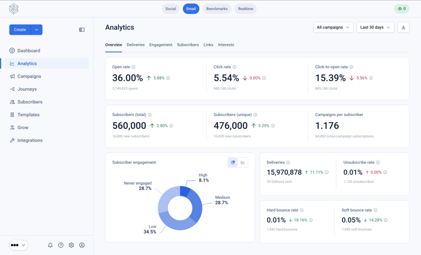
Task: Click the logo icon in the top left
Action: [14, 9]
